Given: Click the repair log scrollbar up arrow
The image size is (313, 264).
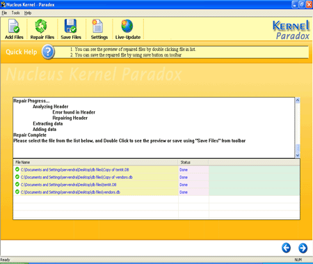Looking at the screenshot, I should tap(298, 100).
